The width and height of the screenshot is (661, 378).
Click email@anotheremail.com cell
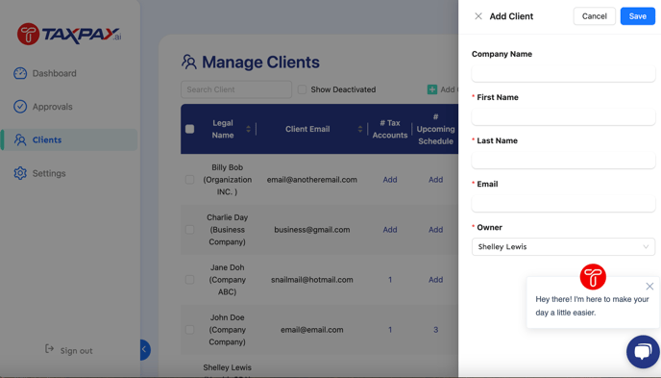[312, 180]
